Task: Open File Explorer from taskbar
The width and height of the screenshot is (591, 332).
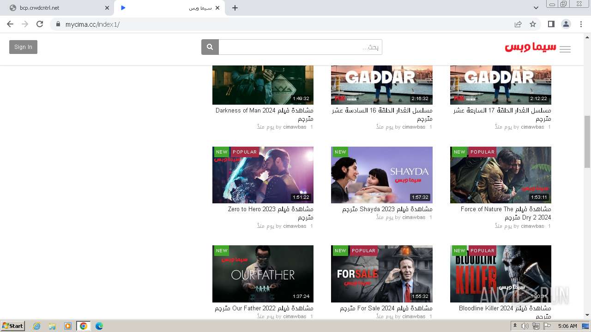Action: [52, 326]
